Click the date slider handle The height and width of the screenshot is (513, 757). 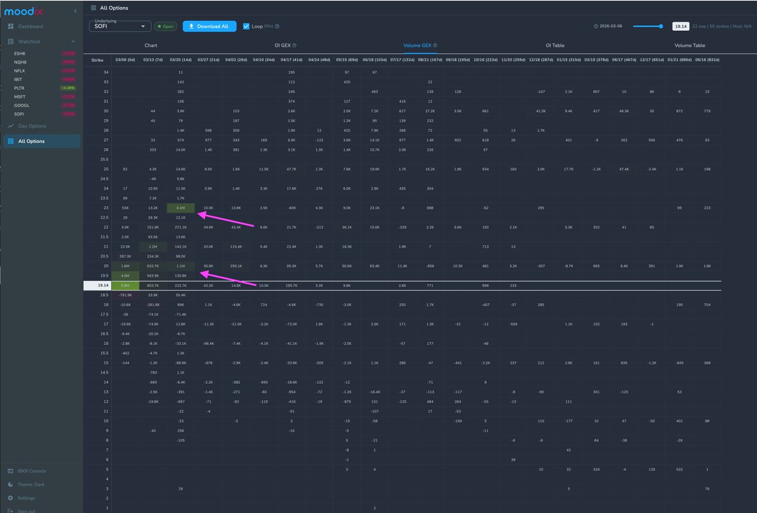pyautogui.click(x=661, y=26)
